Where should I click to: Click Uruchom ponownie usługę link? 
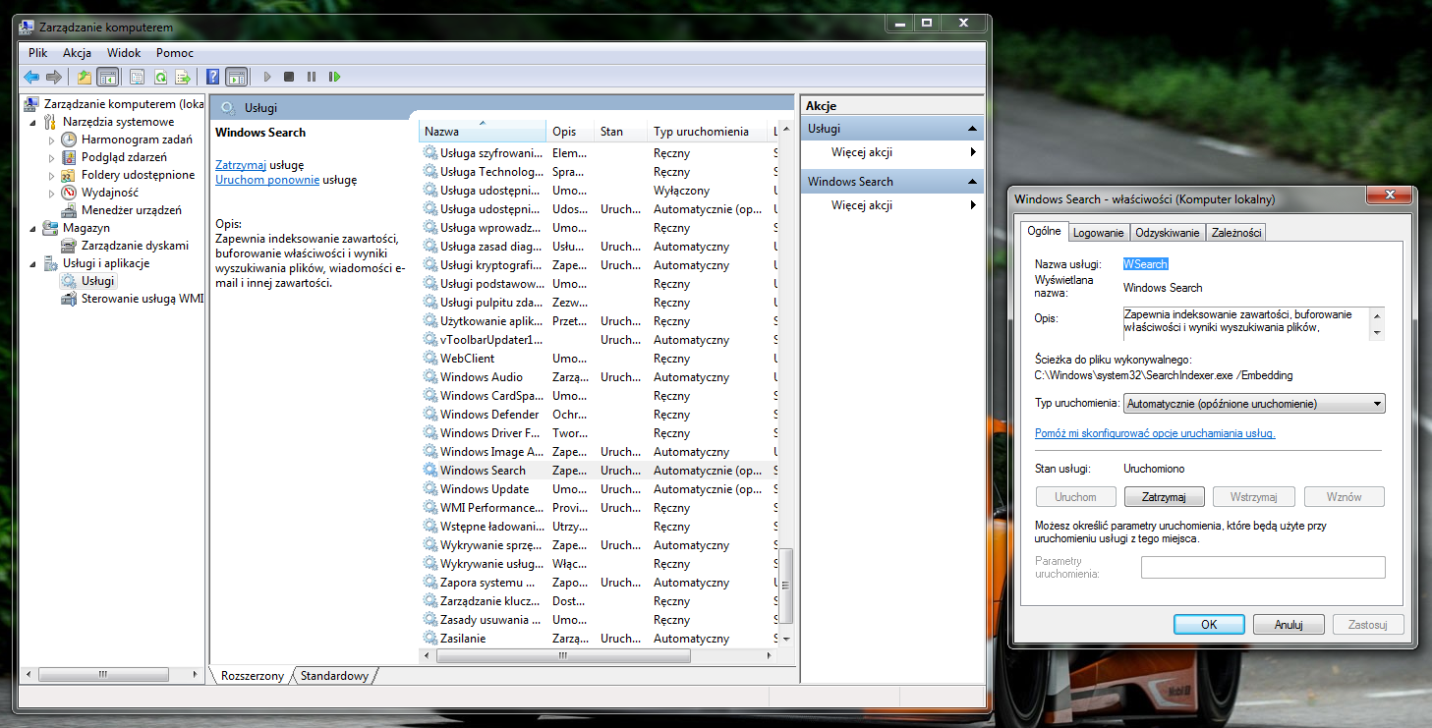click(267, 180)
